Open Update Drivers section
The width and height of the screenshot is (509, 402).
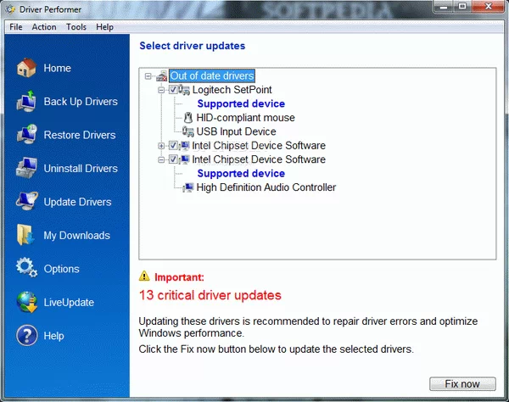coord(77,202)
